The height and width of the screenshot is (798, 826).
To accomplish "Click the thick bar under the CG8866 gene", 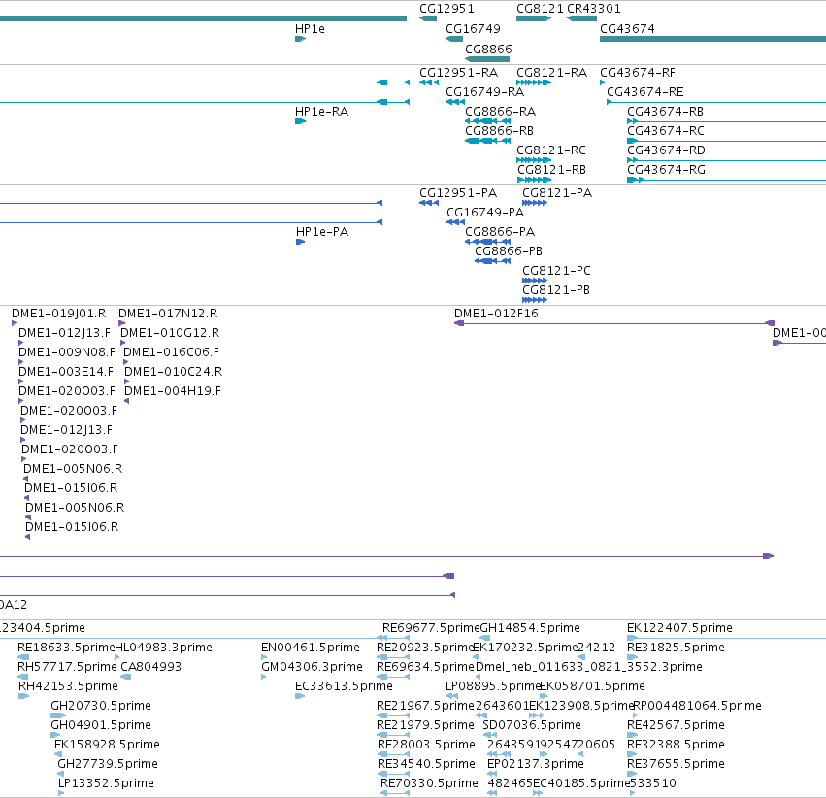I will click(x=487, y=59).
